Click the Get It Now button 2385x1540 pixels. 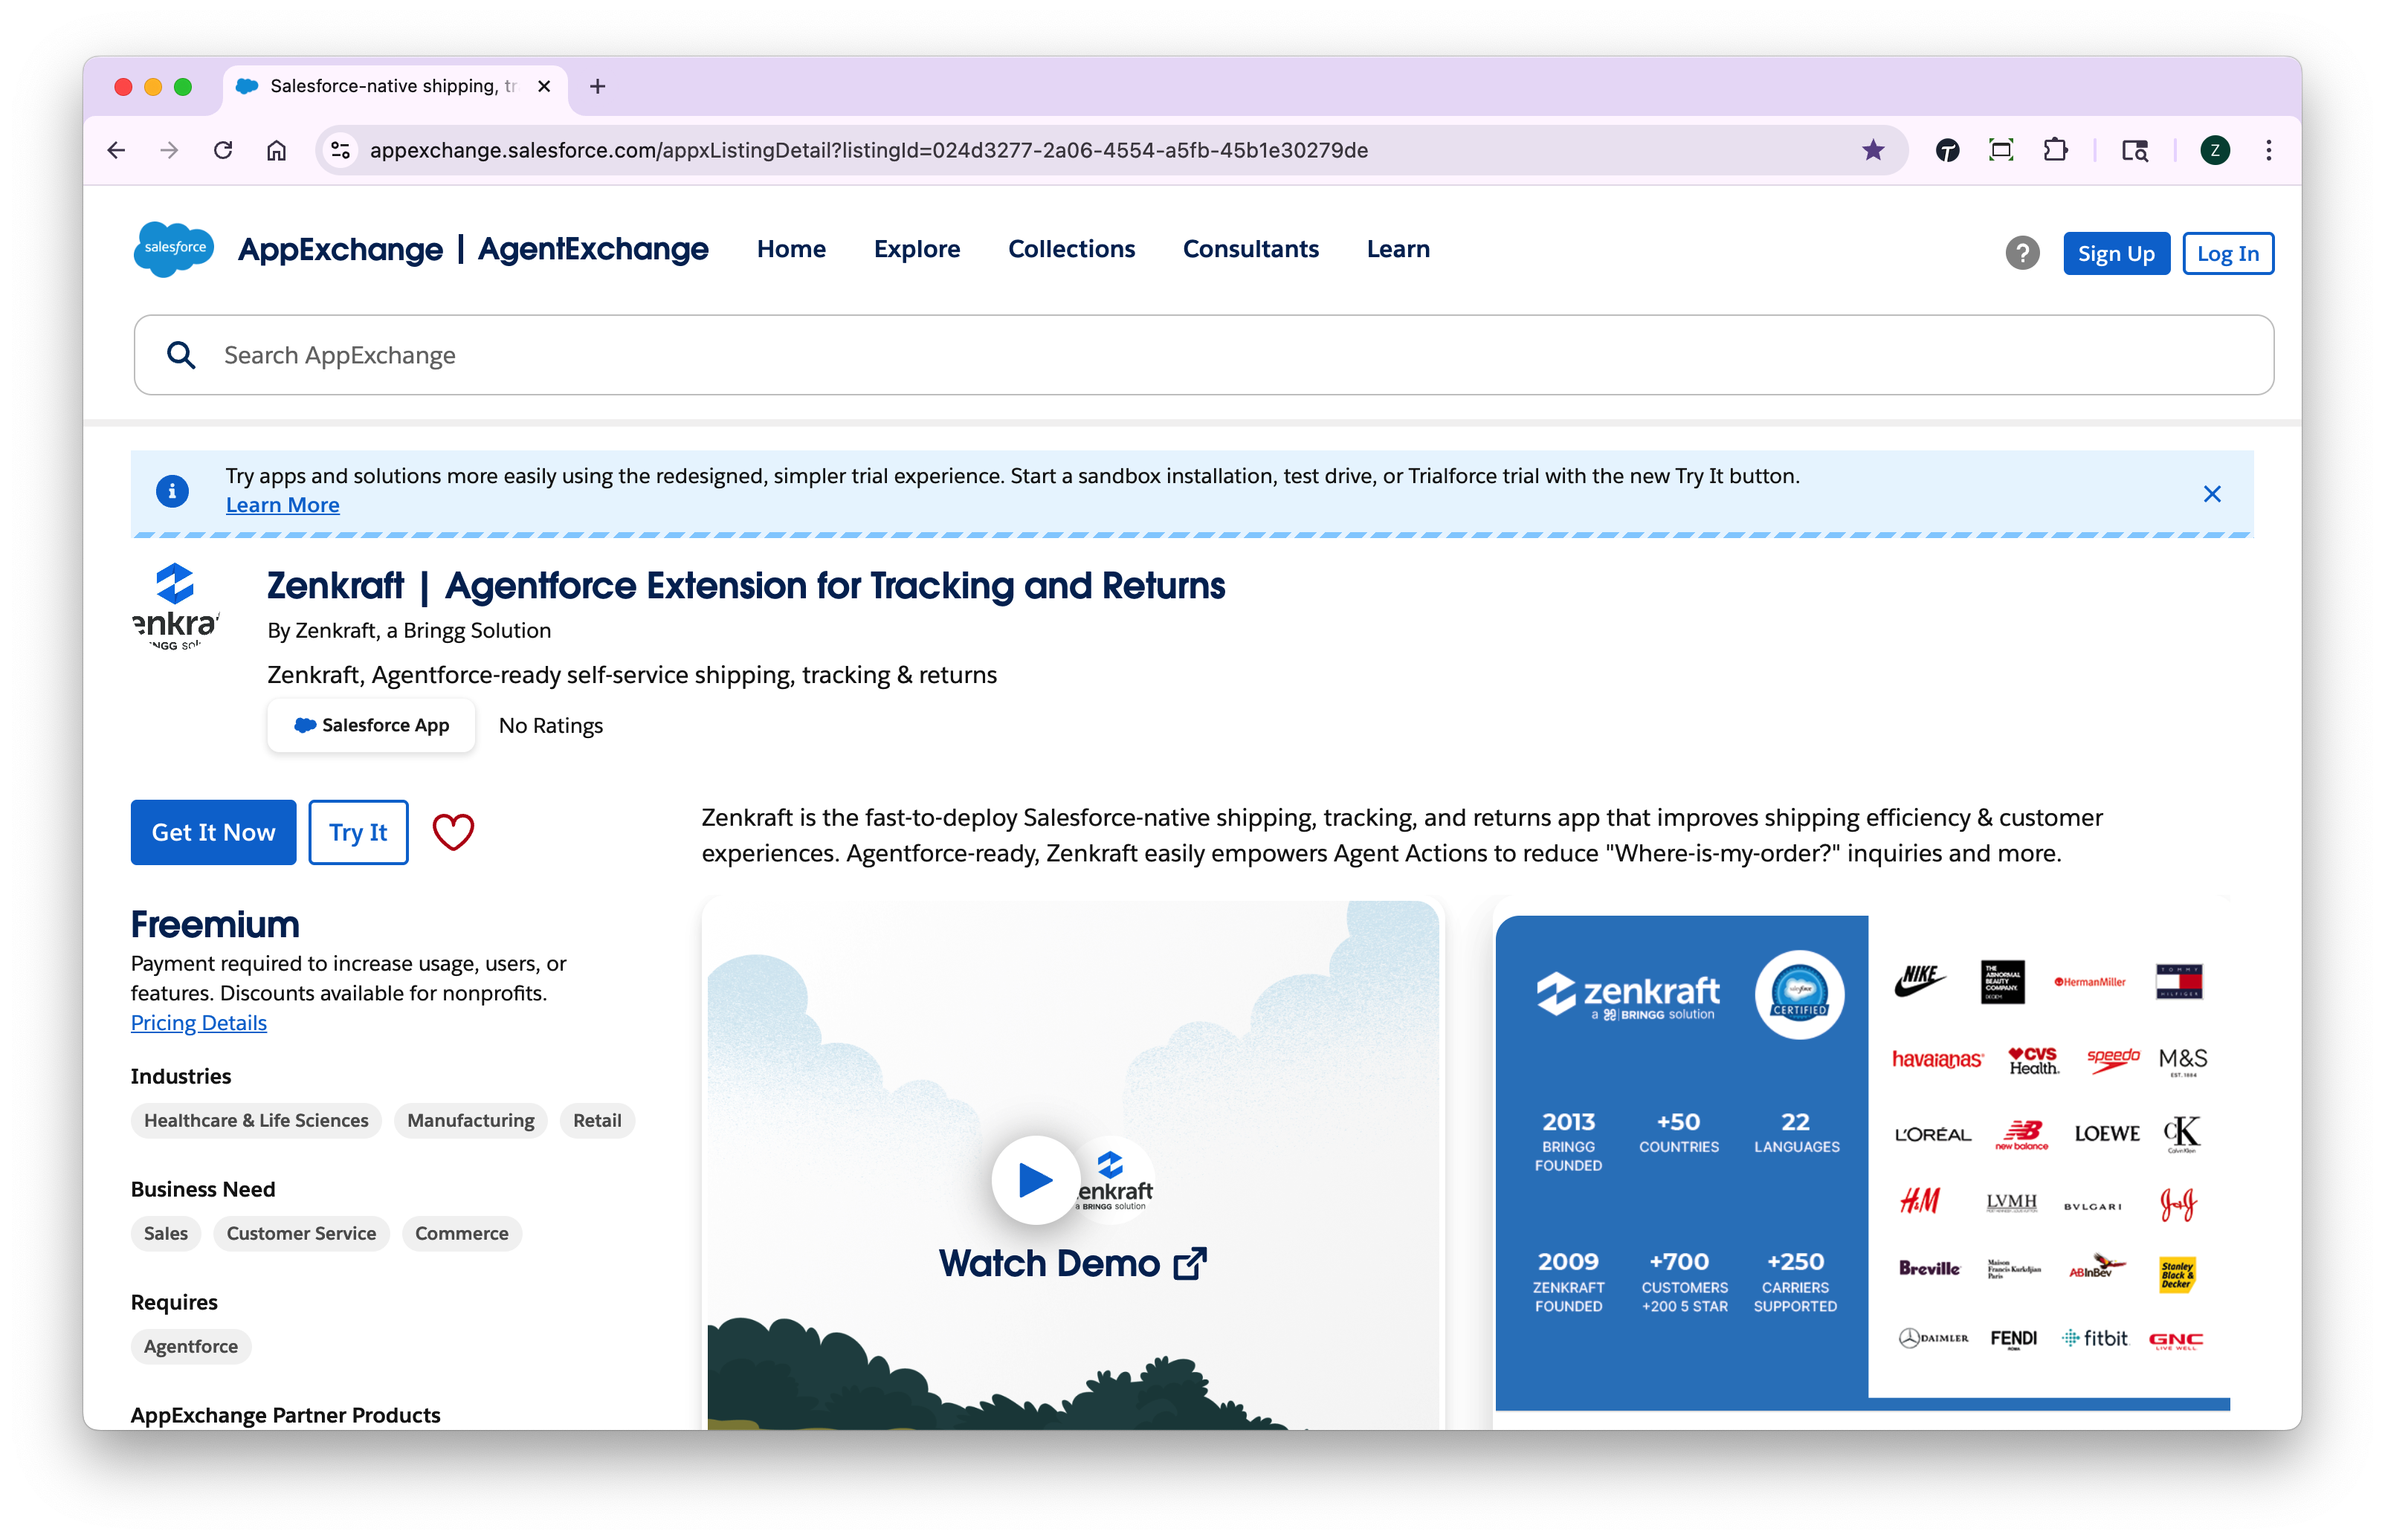(x=213, y=832)
